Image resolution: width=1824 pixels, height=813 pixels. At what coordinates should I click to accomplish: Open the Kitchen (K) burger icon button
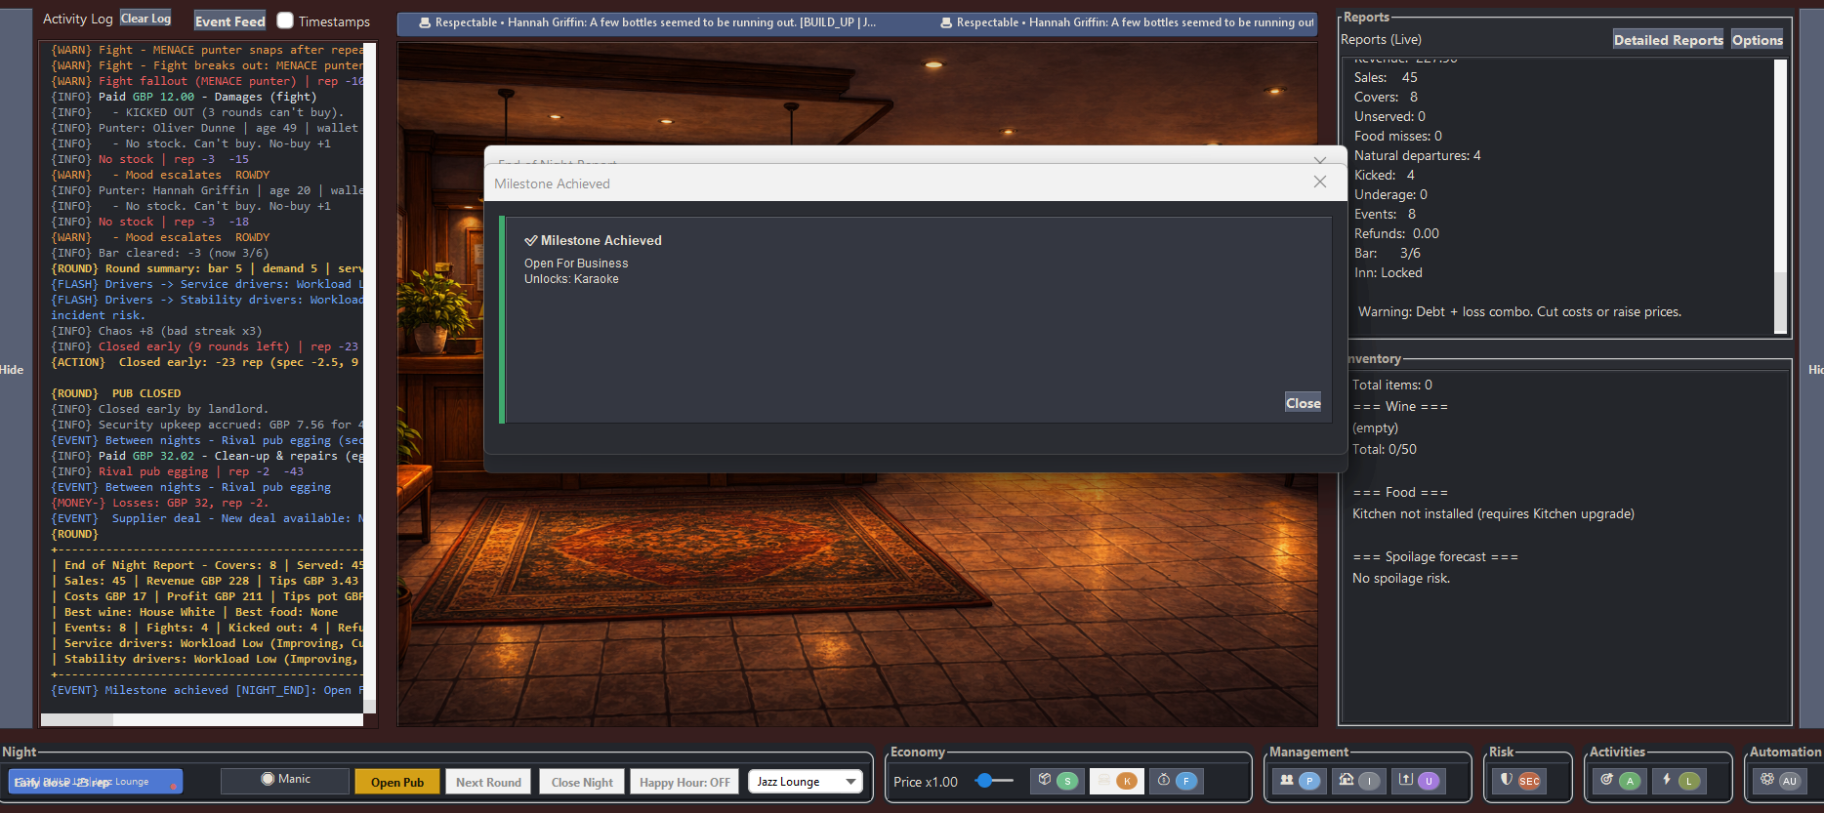click(1117, 781)
